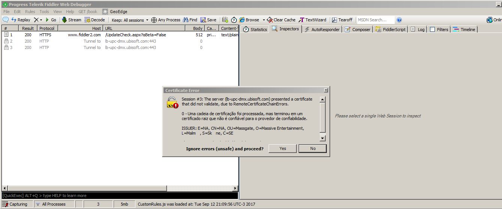Viewport: 502px width, 209px height.
Task: Open the View menu
Action: point(57,12)
